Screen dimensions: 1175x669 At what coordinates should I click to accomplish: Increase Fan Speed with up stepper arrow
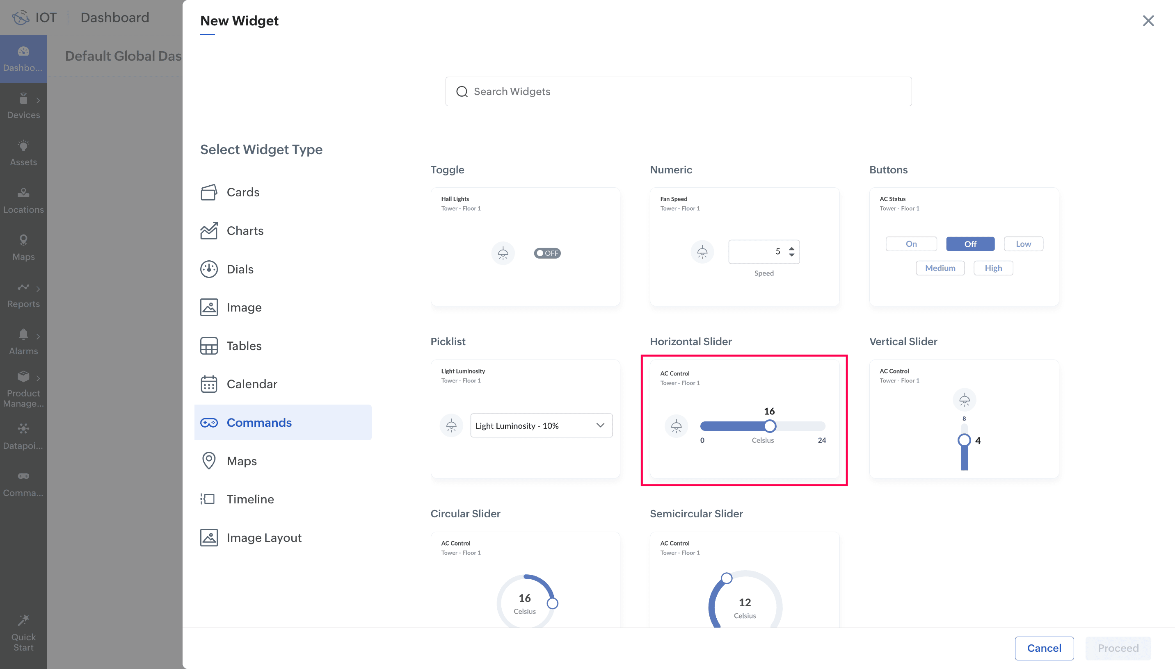(x=792, y=248)
